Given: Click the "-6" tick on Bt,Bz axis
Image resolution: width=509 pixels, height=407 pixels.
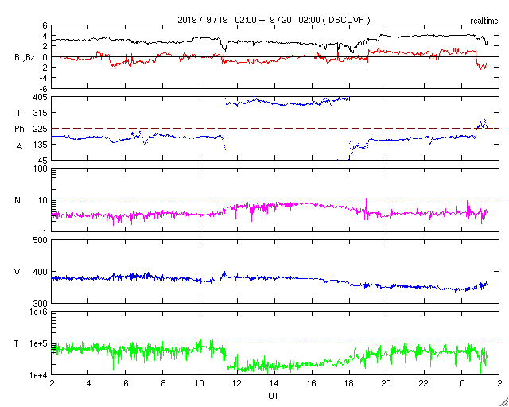Looking at the screenshot, I should (x=44, y=88).
